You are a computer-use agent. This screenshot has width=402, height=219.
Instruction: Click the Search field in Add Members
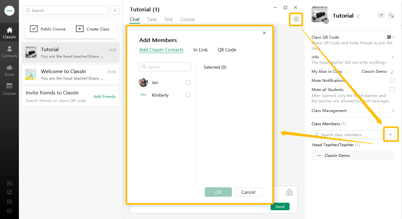point(165,67)
